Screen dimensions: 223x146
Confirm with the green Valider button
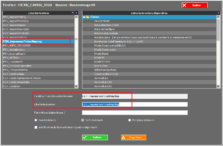95,137
